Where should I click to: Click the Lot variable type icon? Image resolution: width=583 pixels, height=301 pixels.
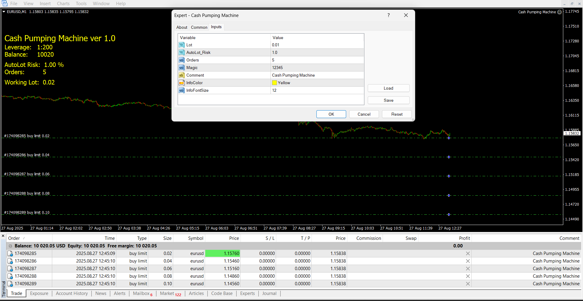[182, 45]
